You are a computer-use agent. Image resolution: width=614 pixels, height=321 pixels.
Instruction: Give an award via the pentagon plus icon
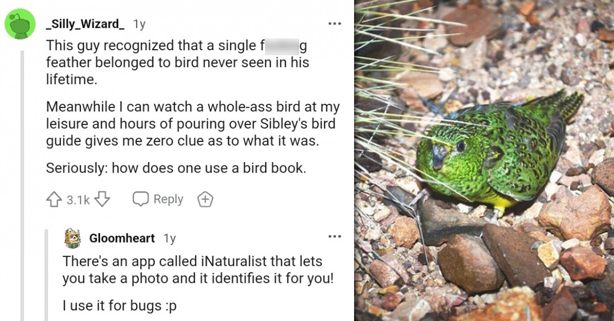(205, 199)
